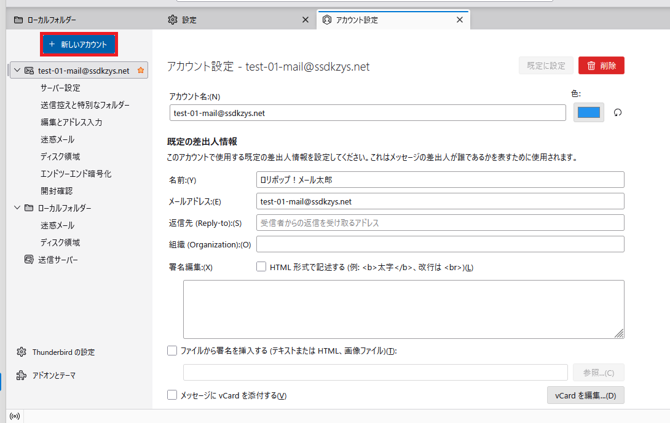Collapse the ローカルフォルダー tree node
Screen dimensions: 670x423
[17, 208]
